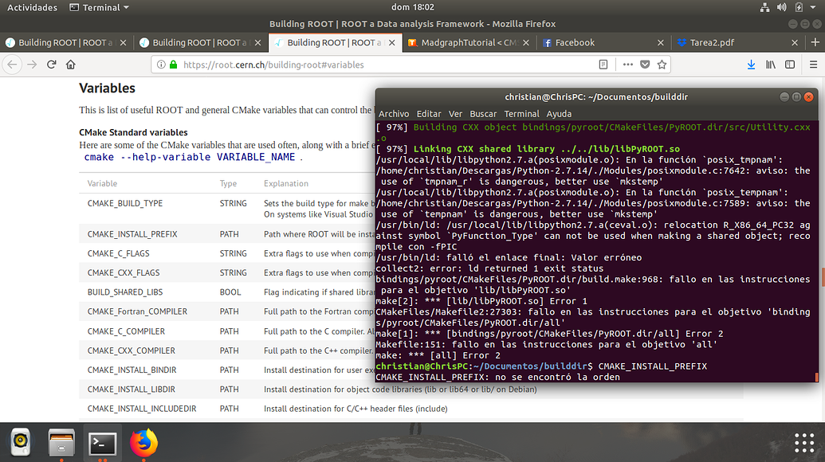The height and width of the screenshot is (462, 825).
Task: Open Firefox hamburger menu
Action: coord(813,65)
